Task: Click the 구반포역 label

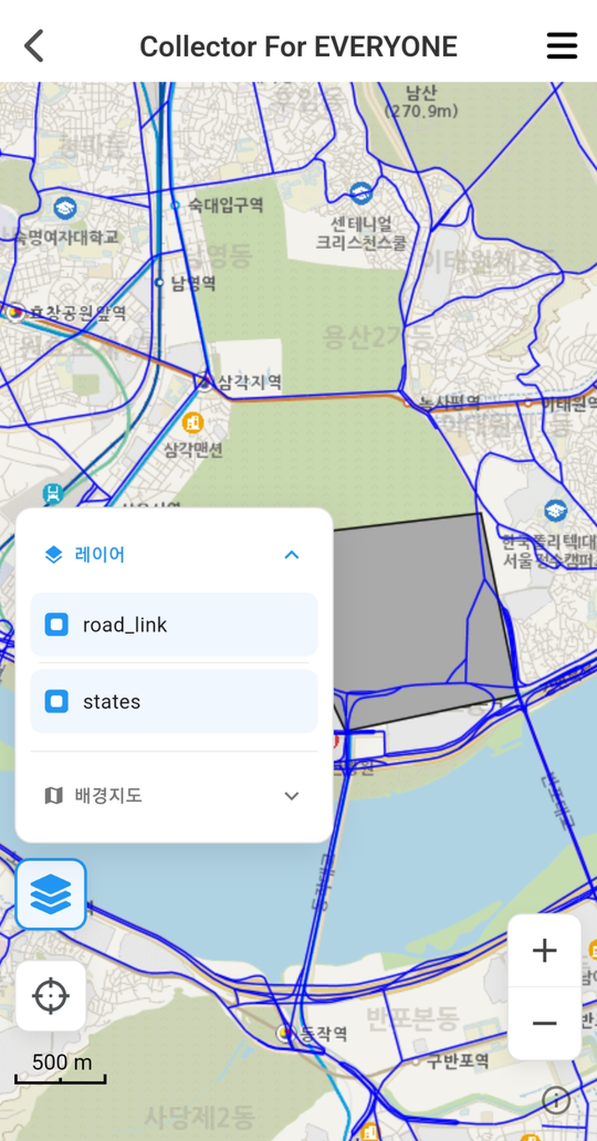Action: [458, 1060]
